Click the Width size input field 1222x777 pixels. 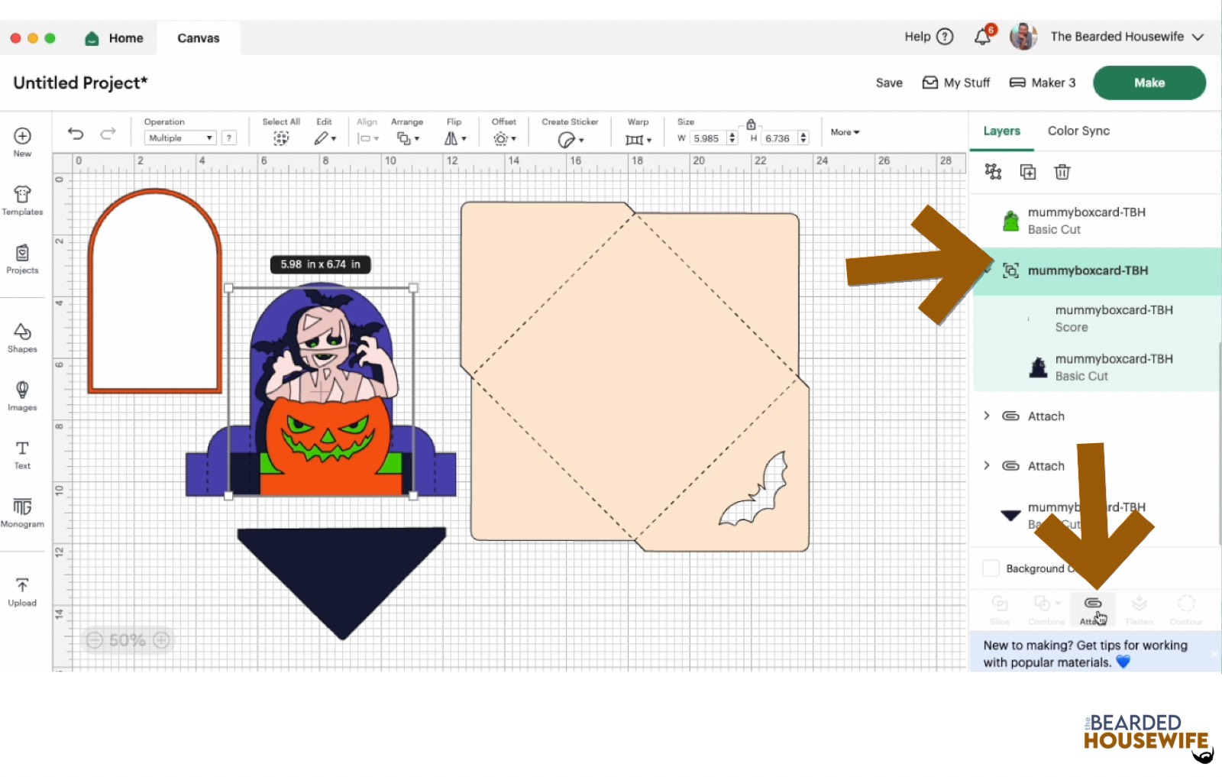(706, 138)
